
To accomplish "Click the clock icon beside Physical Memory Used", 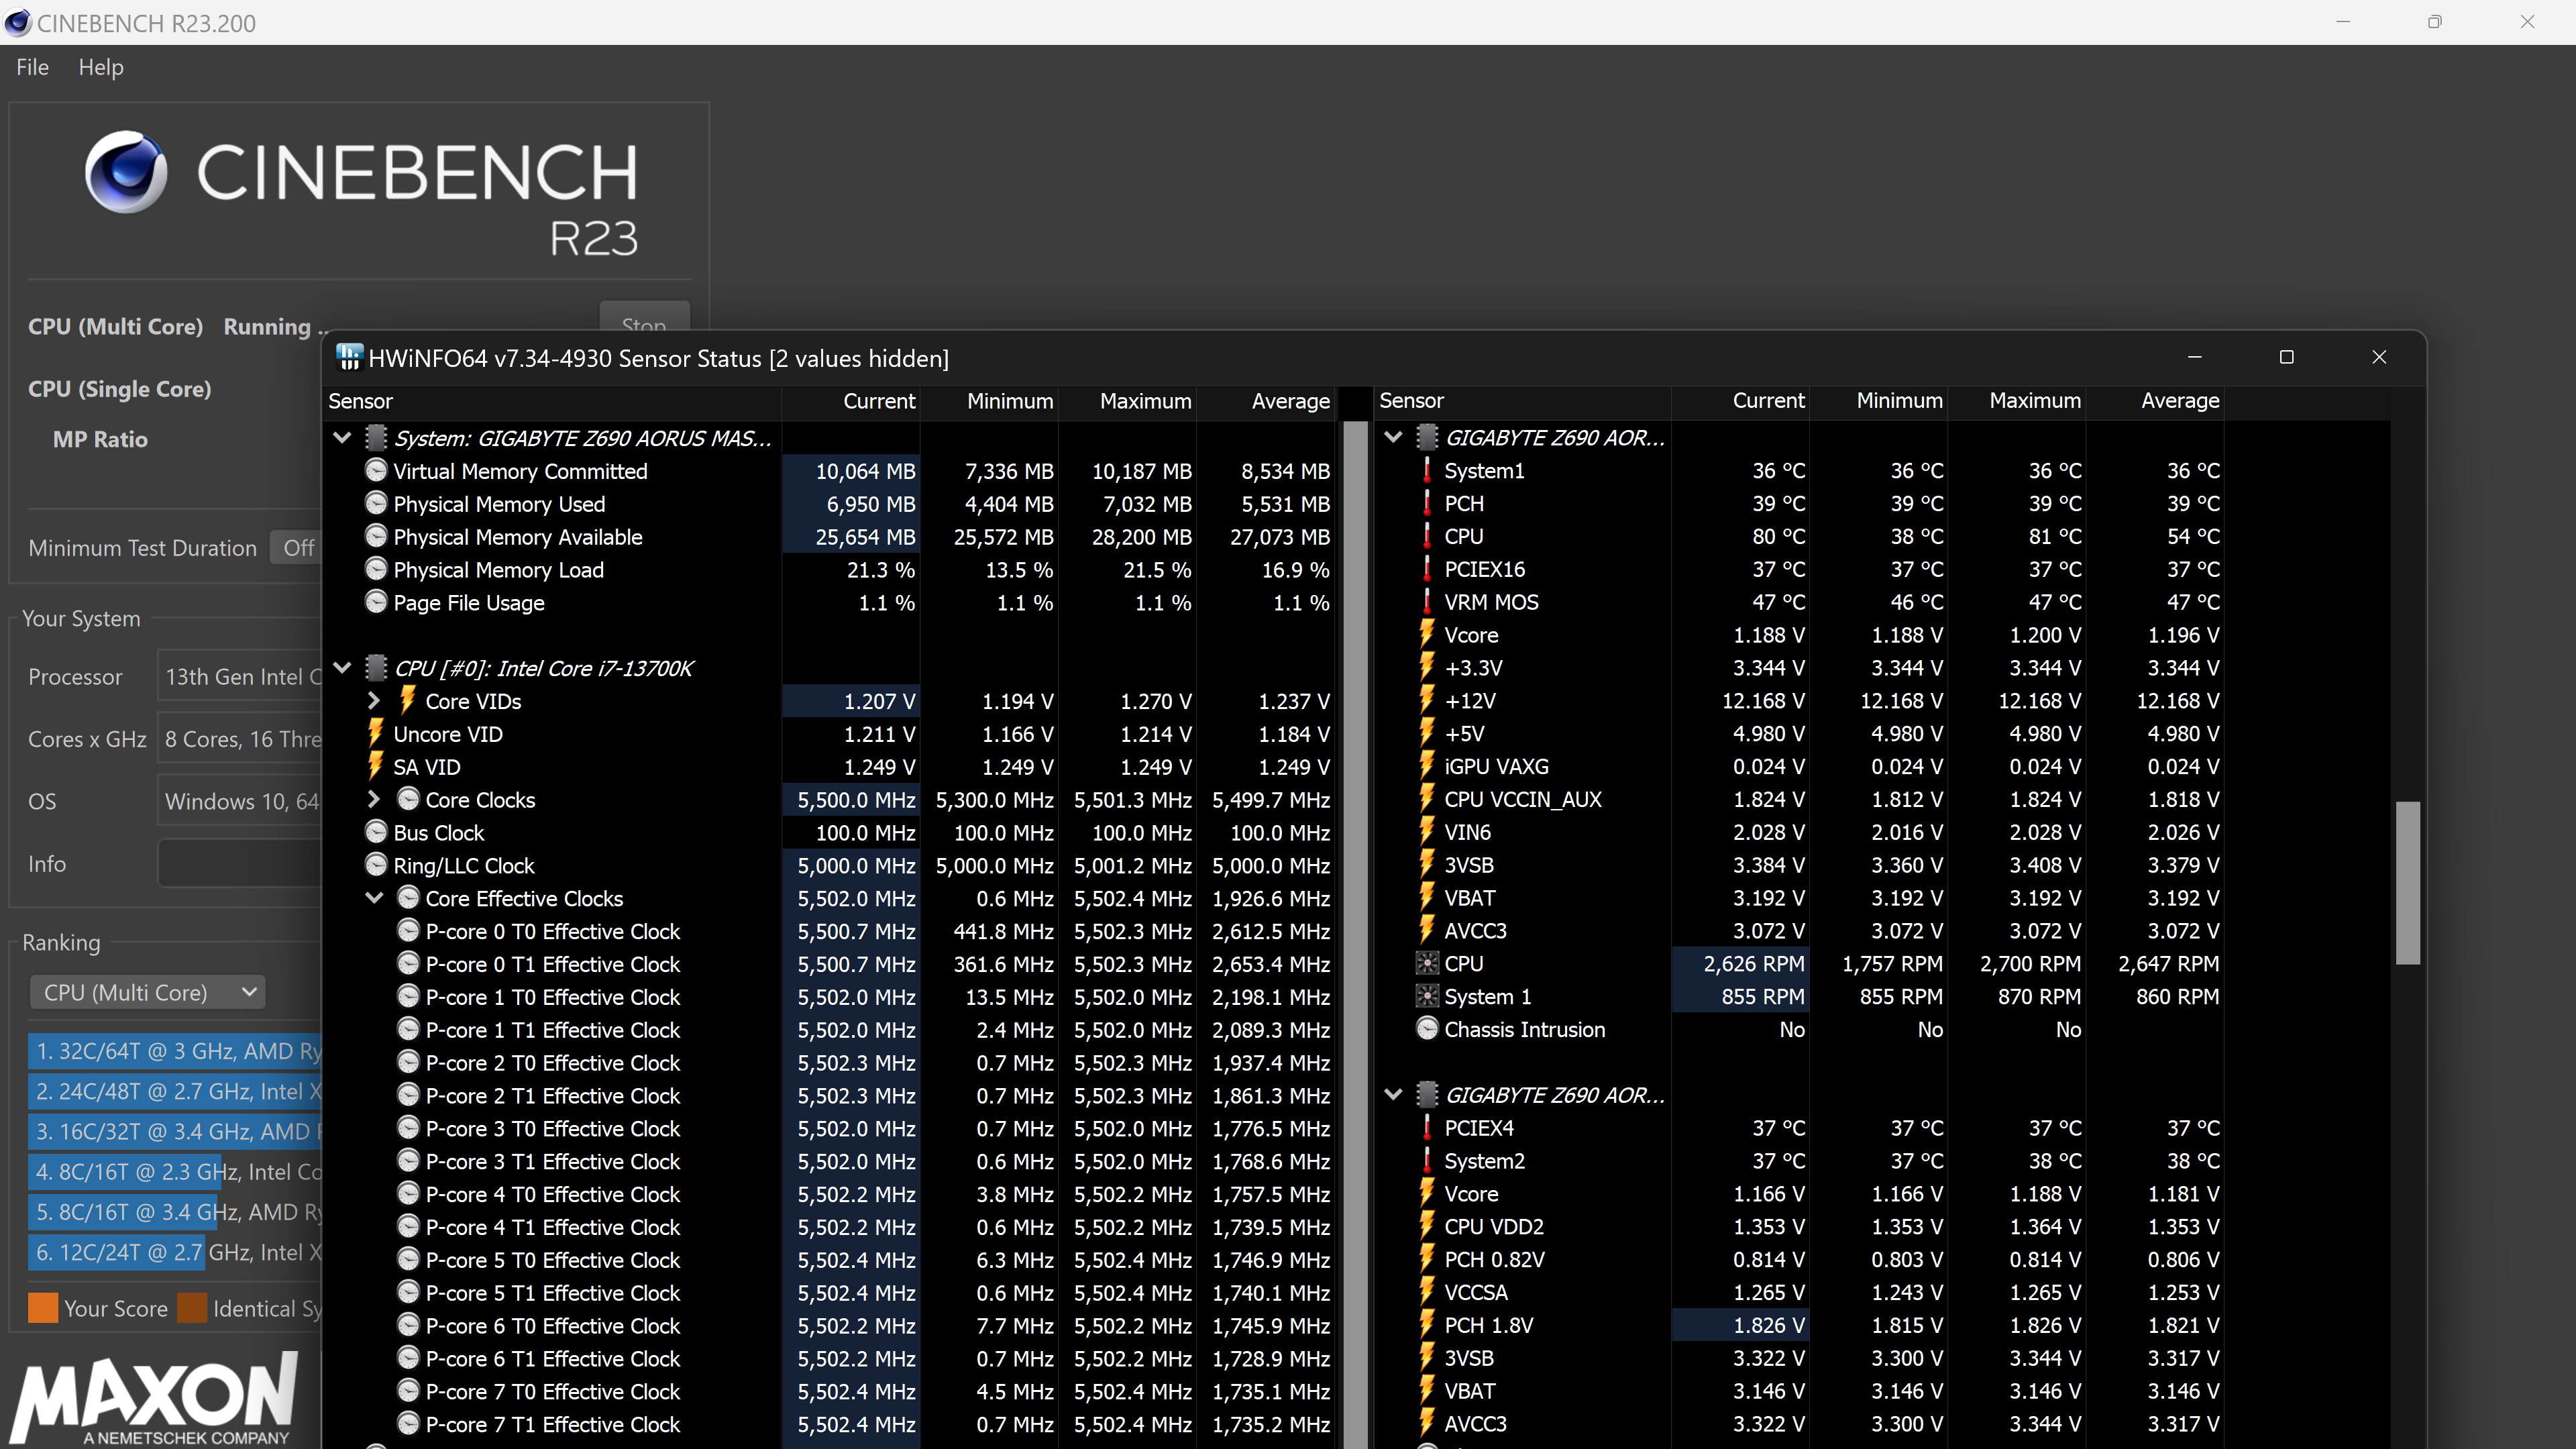I will point(376,504).
